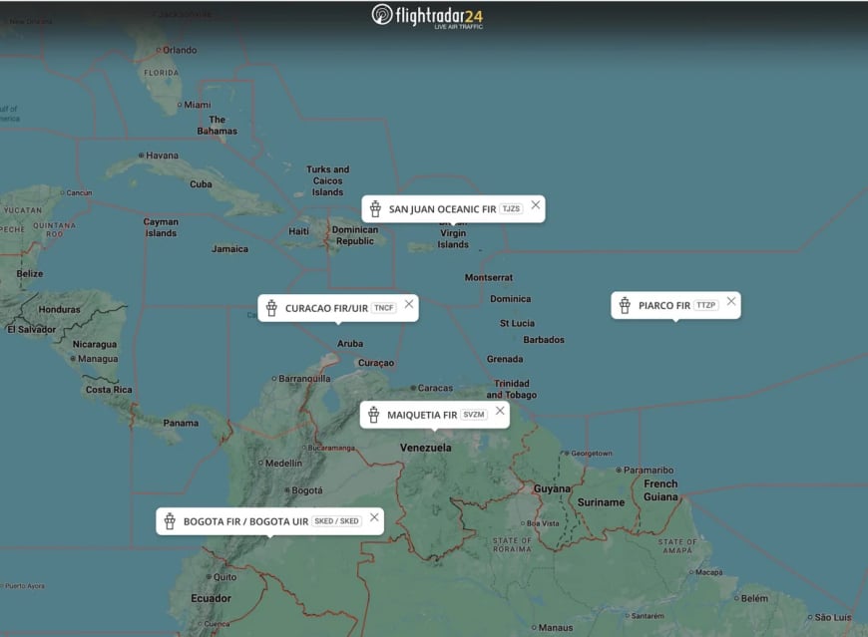
Task: Click the Flightradar24 radar logo icon
Action: (382, 15)
